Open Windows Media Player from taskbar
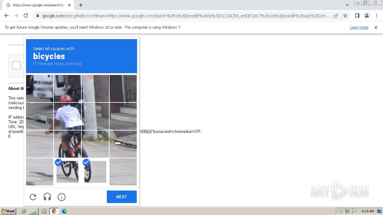The height and width of the screenshot is (215, 383). [x=44, y=211]
